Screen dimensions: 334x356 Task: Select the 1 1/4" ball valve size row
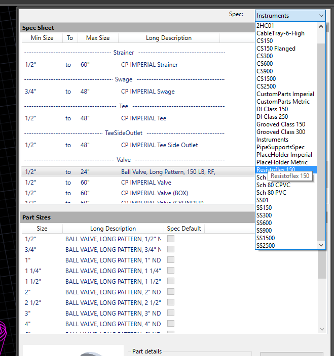coord(169,271)
